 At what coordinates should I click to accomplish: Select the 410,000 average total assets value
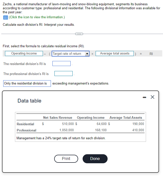click(138, 130)
